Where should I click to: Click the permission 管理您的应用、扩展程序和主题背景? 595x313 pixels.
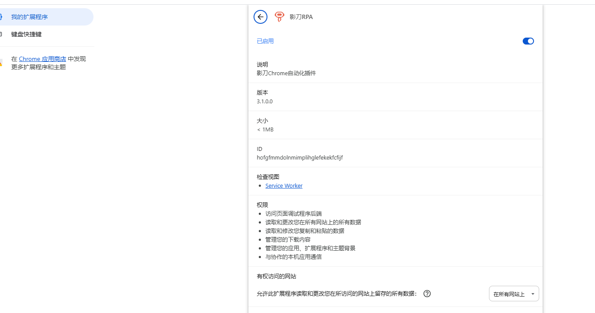pyautogui.click(x=310, y=248)
